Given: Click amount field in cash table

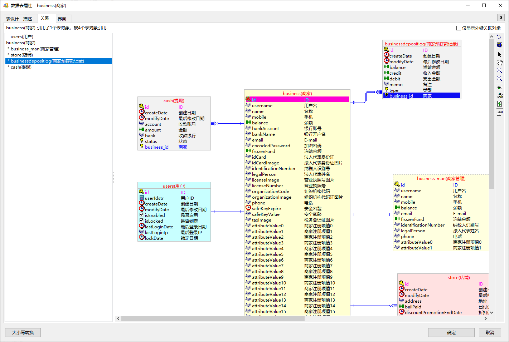Looking at the screenshot, I should (x=153, y=130).
